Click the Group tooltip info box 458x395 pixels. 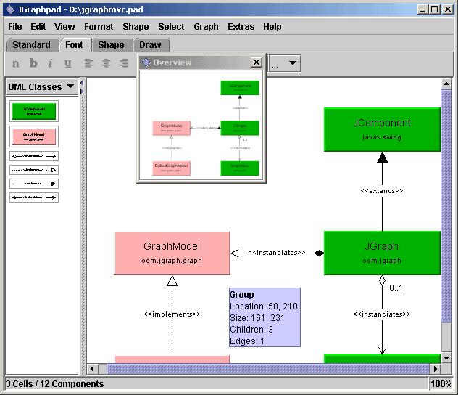(265, 317)
